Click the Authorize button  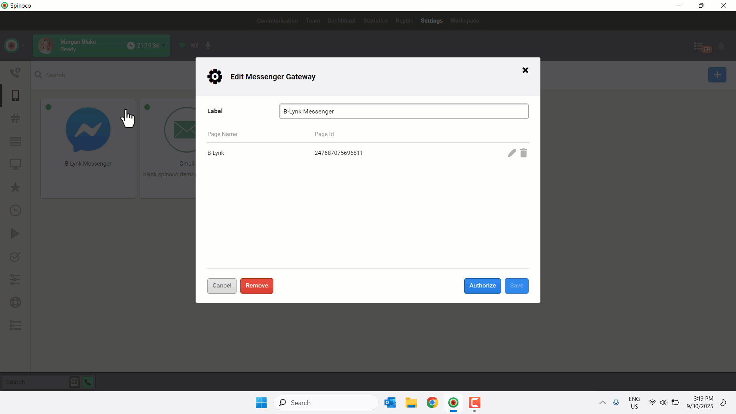[x=482, y=286]
